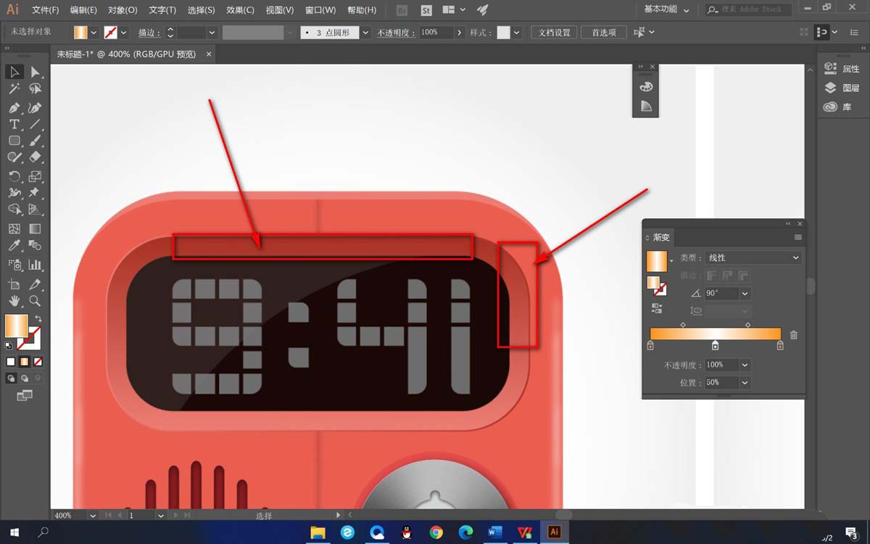Open the 效果(C) menu
Viewport: 870px width, 544px height.
(x=240, y=10)
